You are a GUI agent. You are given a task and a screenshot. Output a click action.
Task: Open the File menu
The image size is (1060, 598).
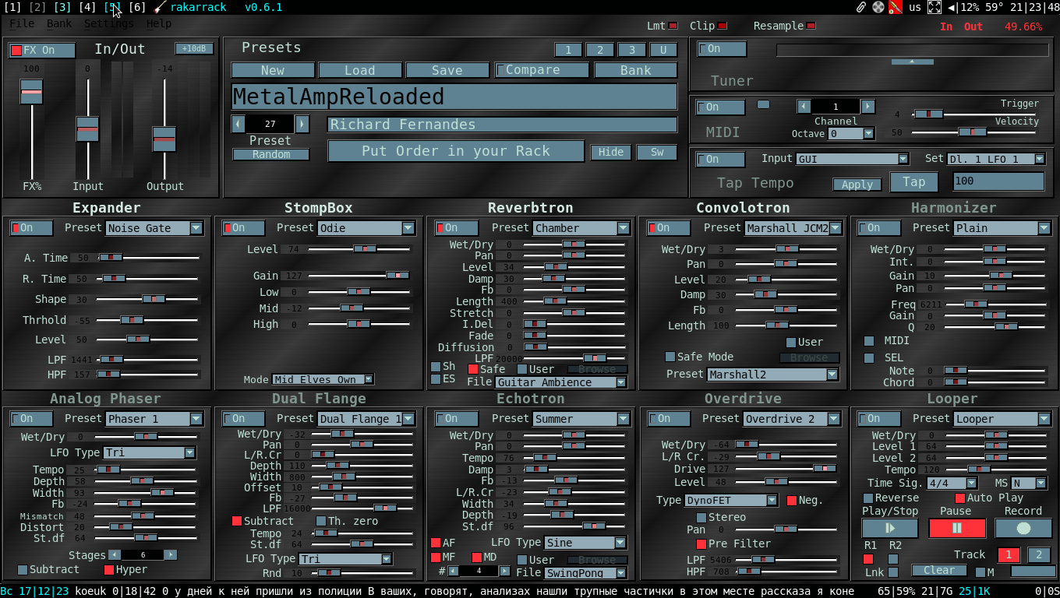pyautogui.click(x=22, y=23)
